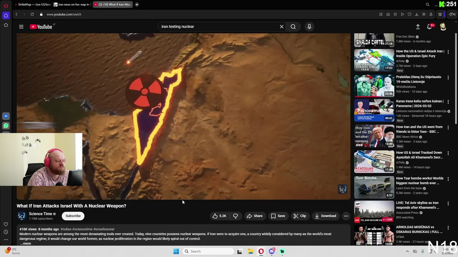Image resolution: width=458 pixels, height=257 pixels.
Task: Switch to Iran news live map tab
Action: coord(72,5)
